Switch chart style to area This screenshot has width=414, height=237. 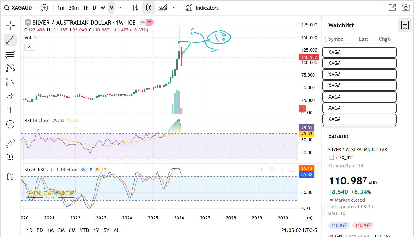(163, 8)
